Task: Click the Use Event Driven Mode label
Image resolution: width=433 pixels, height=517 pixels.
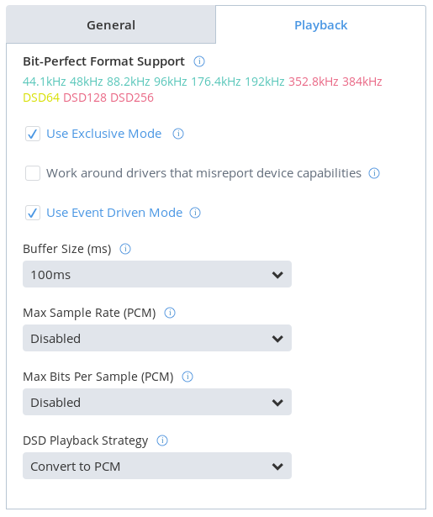Action: [114, 213]
